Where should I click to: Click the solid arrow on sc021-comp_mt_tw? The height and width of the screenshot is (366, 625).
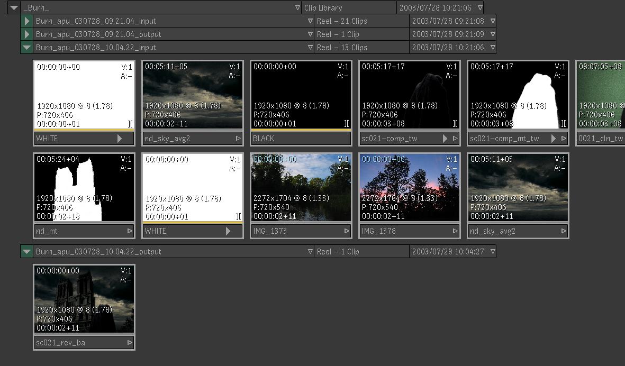pyautogui.click(x=553, y=139)
